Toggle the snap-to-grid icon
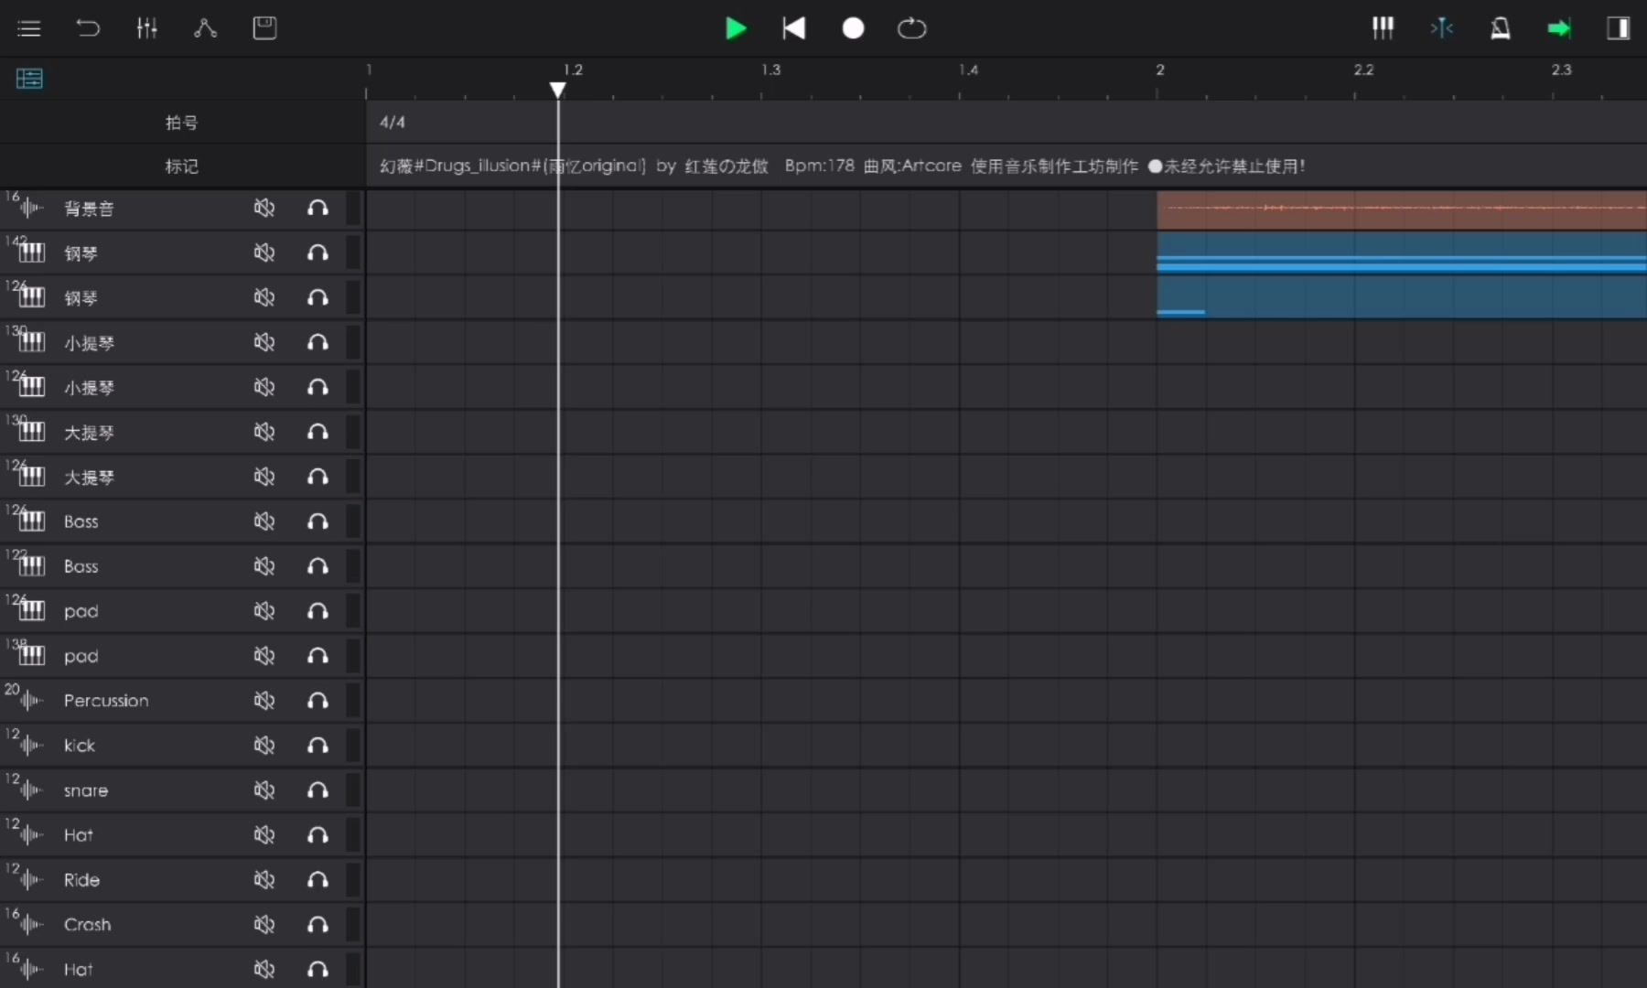Viewport: 1647px width, 988px height. click(x=1442, y=28)
